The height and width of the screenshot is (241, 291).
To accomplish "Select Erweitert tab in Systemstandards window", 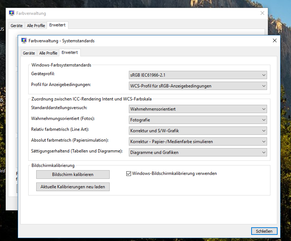I will pos(70,52).
